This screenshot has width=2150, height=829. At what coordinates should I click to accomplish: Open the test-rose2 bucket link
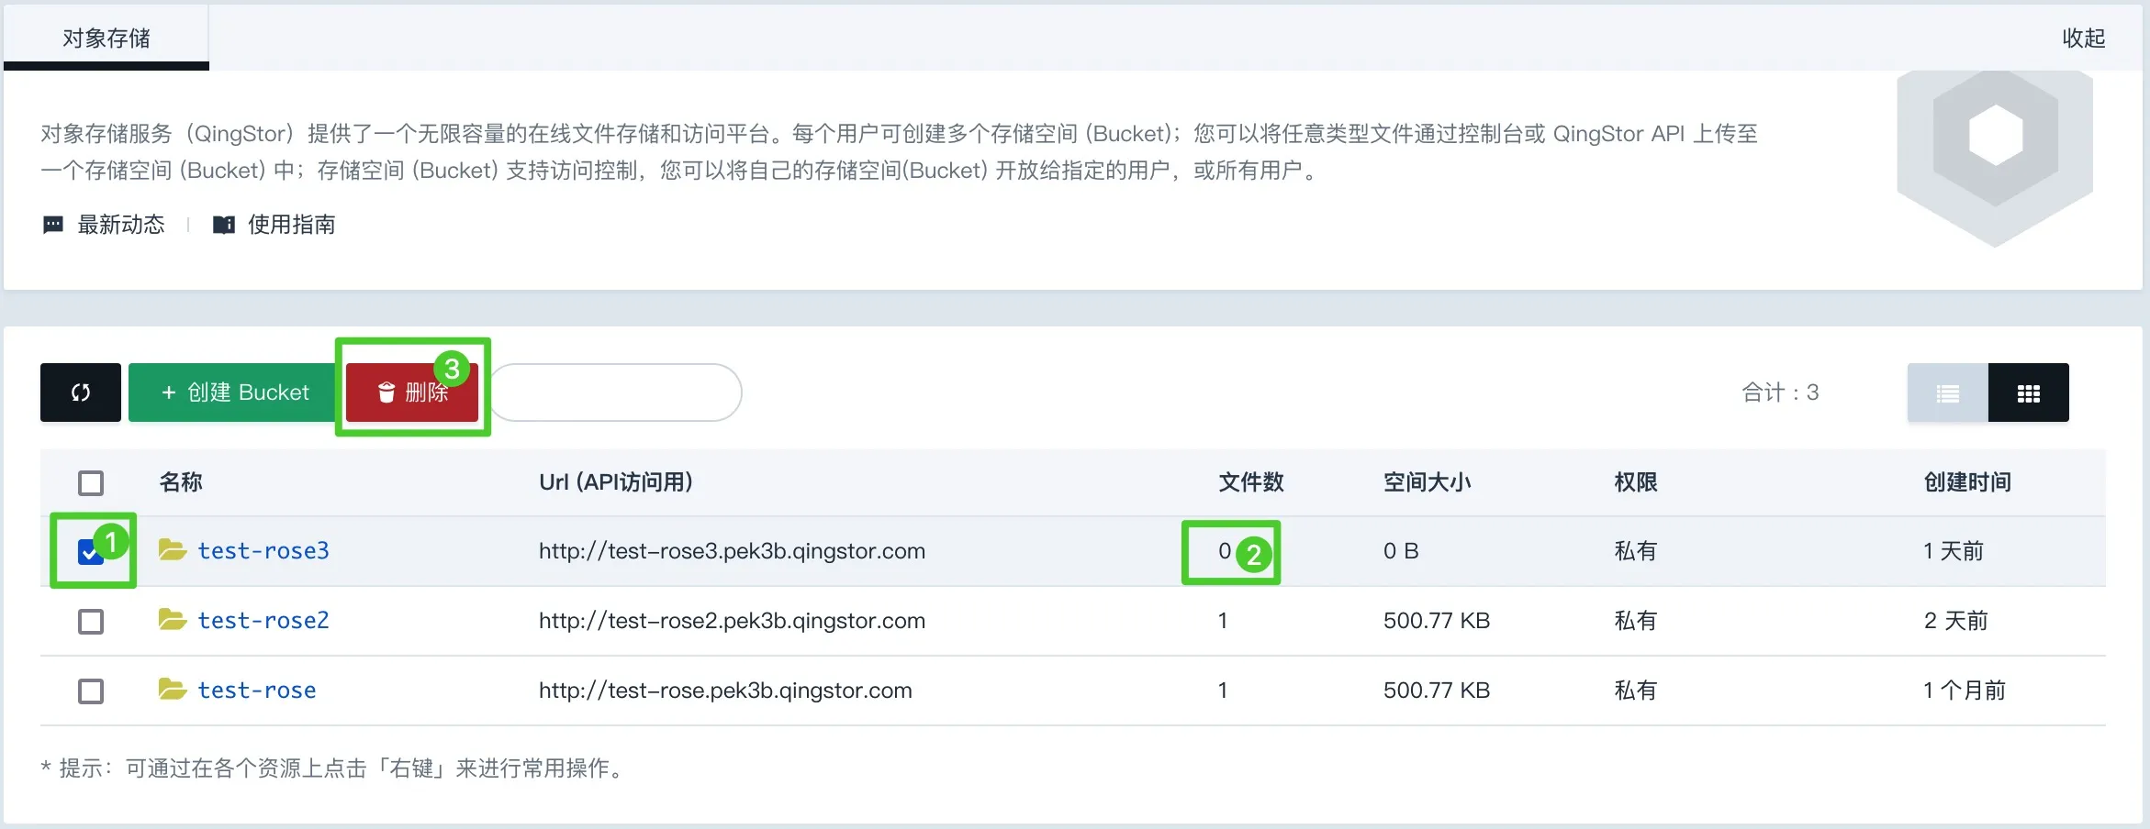point(263,621)
